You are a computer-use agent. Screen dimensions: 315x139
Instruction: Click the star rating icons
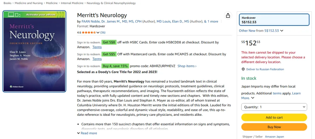coord(89,33)
